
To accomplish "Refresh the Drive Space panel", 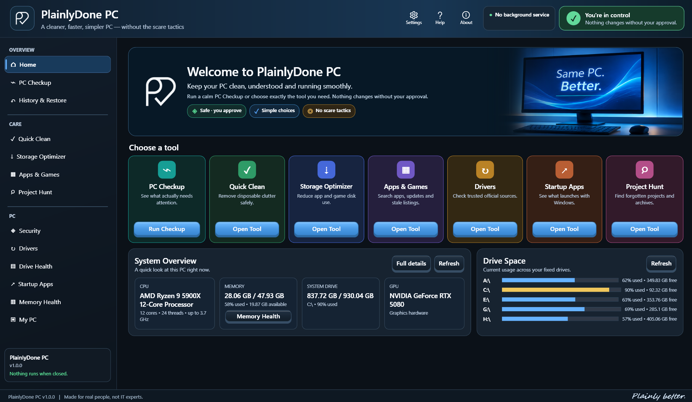I will point(661,264).
